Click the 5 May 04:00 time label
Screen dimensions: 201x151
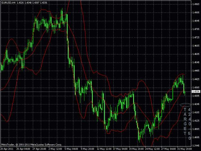[x=71, y=149]
